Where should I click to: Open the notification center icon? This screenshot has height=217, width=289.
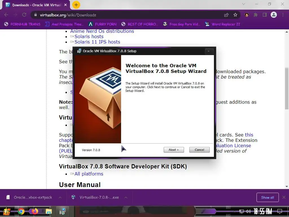(x=280, y=211)
